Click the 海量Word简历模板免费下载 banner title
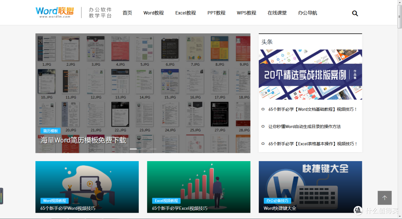The height and width of the screenshot is (219, 402). tap(83, 140)
